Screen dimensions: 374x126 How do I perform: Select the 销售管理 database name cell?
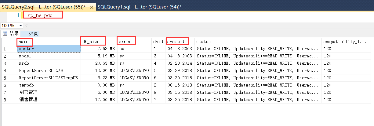click(49, 99)
